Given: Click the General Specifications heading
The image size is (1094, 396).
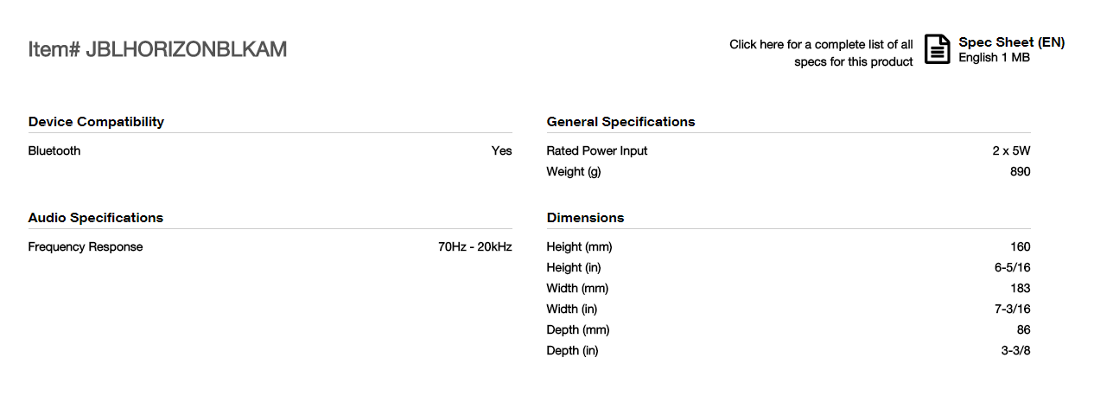Looking at the screenshot, I should (620, 122).
